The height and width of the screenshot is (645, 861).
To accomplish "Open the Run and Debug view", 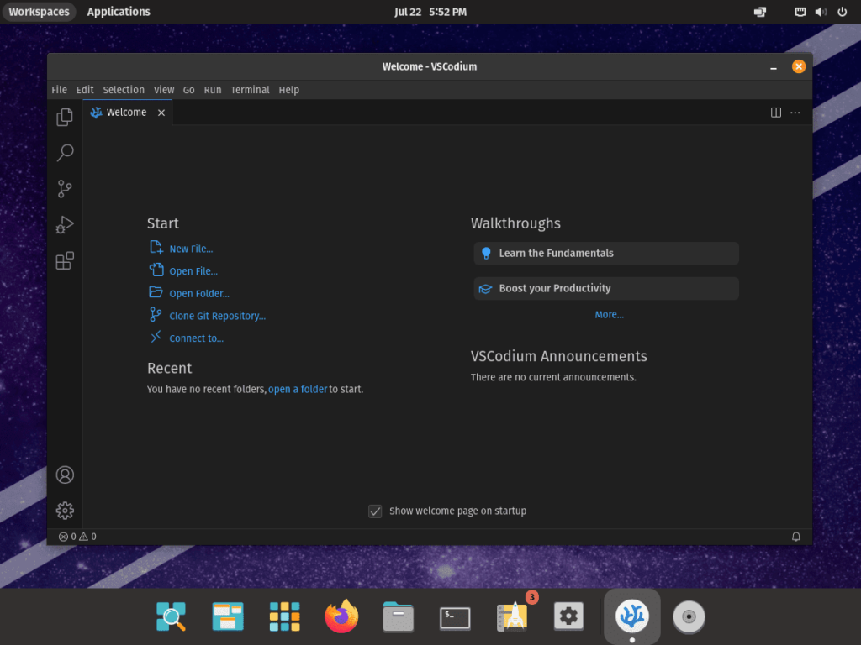I will [65, 225].
